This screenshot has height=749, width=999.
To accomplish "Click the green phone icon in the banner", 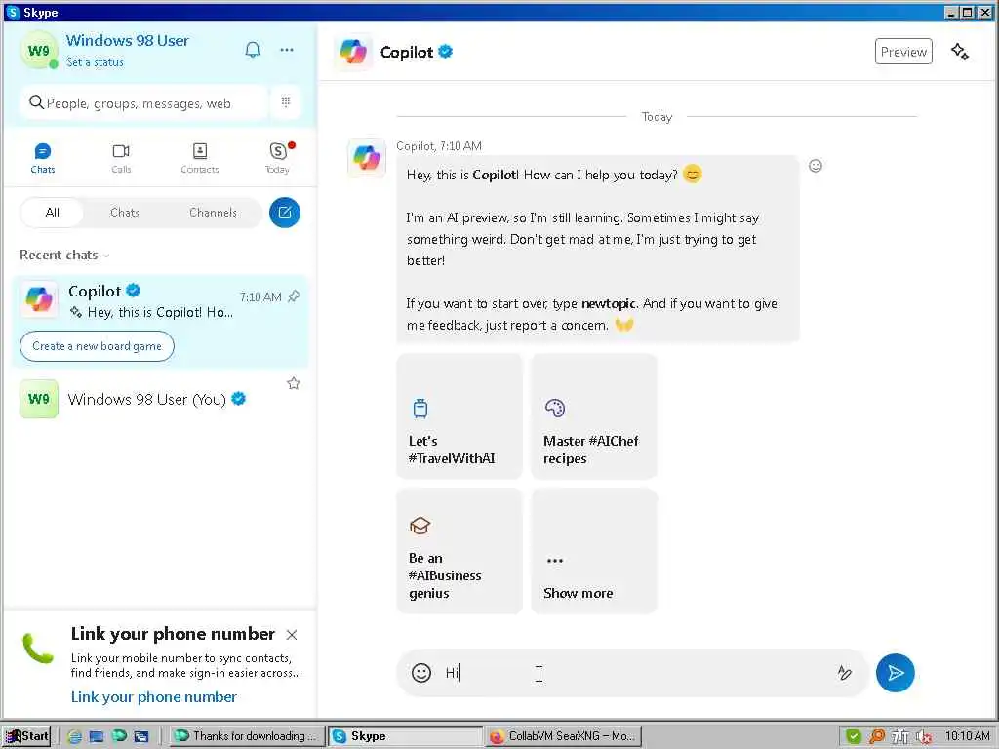I will [x=38, y=649].
